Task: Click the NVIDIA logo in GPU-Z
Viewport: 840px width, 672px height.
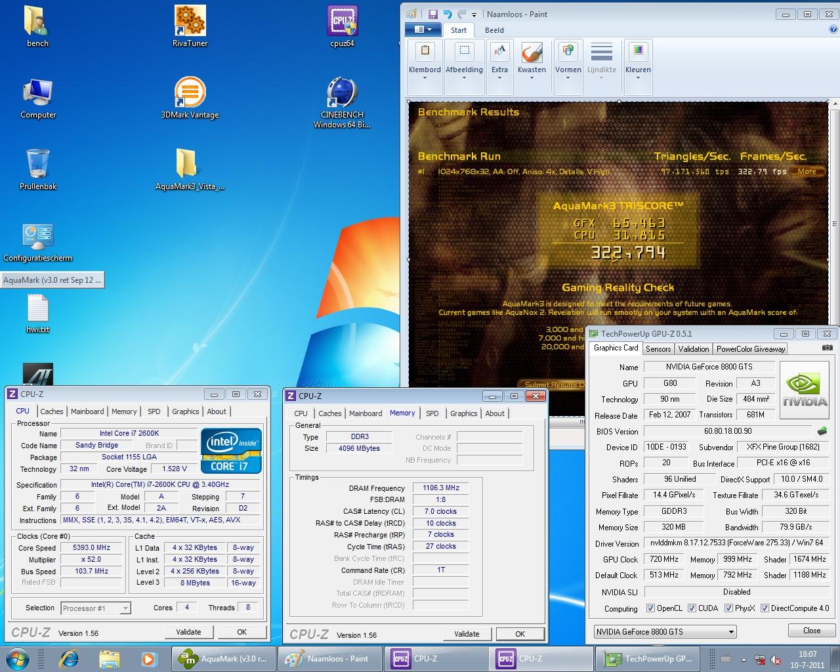Action: (x=805, y=390)
